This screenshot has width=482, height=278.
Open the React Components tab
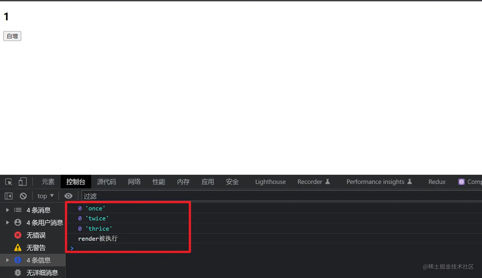point(470,182)
